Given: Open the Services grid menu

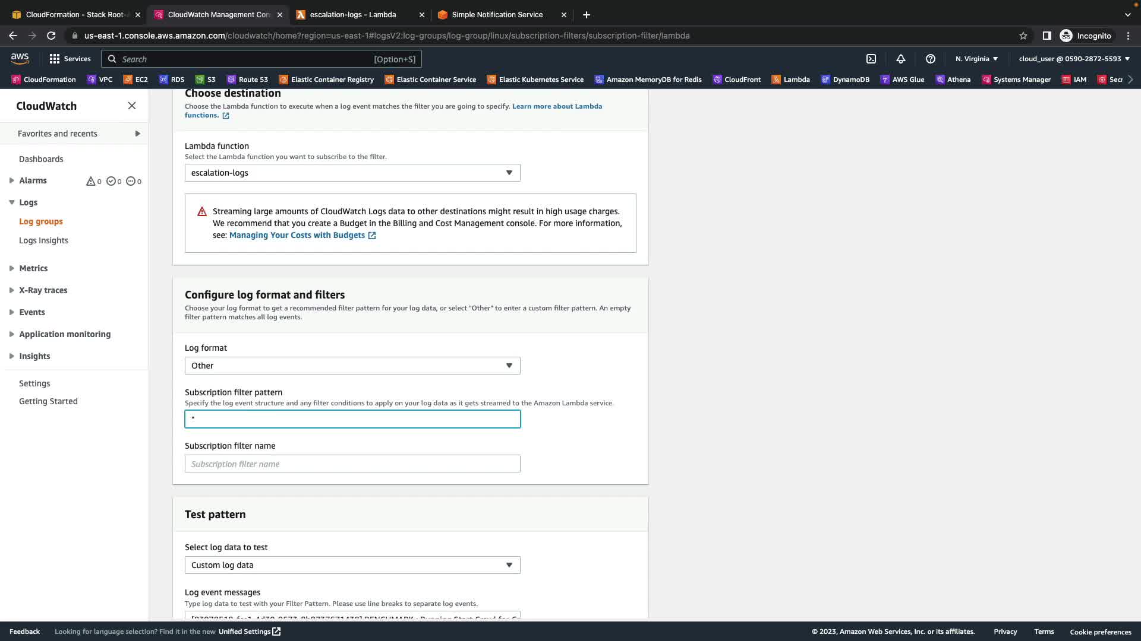Looking at the screenshot, I should [70, 59].
